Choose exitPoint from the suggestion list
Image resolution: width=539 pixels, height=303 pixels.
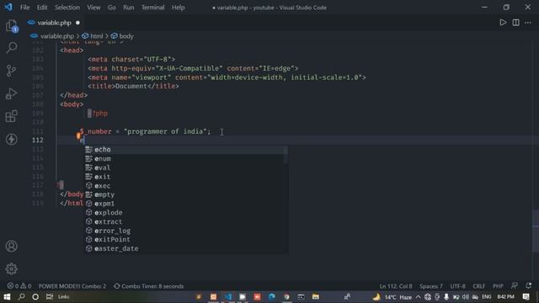point(186,239)
